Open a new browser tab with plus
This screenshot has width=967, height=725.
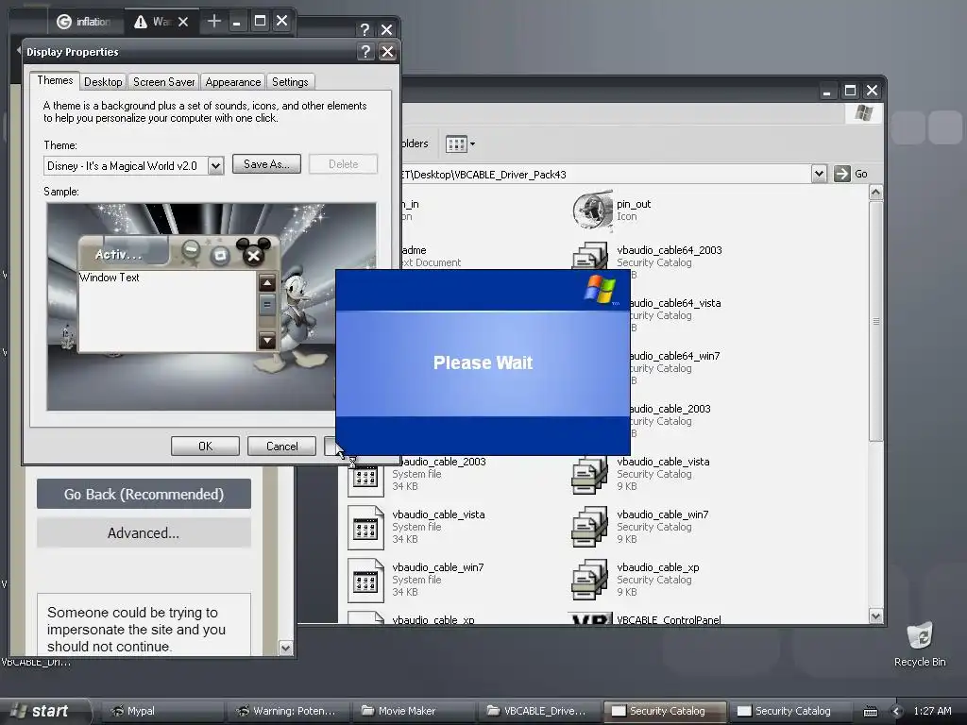point(214,21)
